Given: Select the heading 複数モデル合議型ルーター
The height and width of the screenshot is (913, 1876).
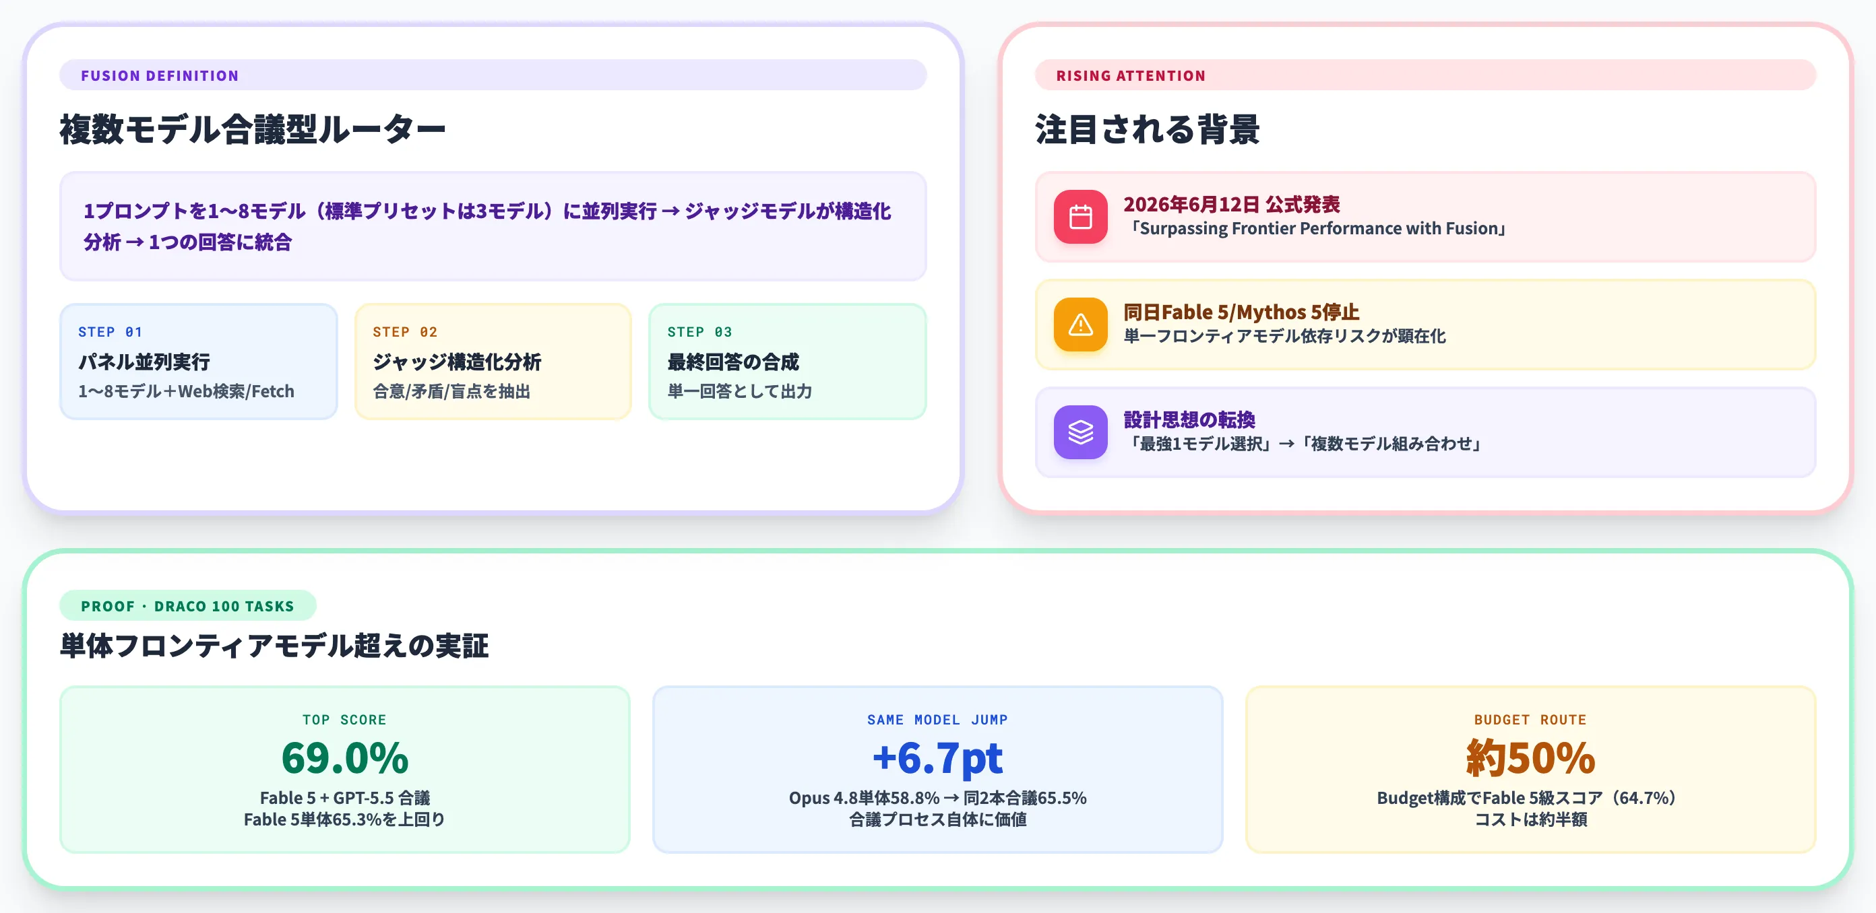Looking at the screenshot, I should 253,129.
